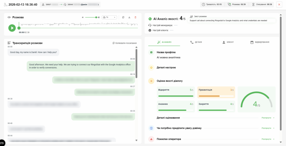Click the 00:16 transcript timestamp
The width and height of the screenshot is (286, 146).
[x=133, y=74]
